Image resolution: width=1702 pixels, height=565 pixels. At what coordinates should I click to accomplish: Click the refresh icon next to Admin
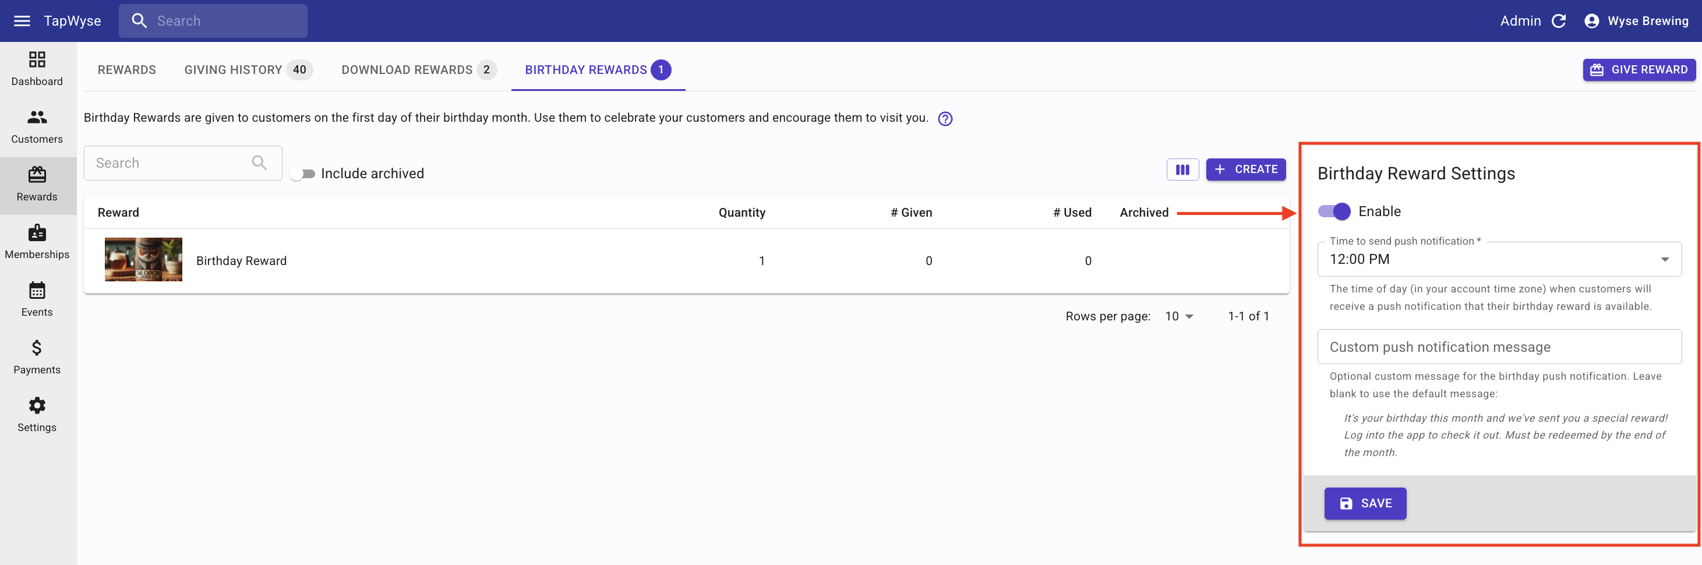pyautogui.click(x=1559, y=21)
